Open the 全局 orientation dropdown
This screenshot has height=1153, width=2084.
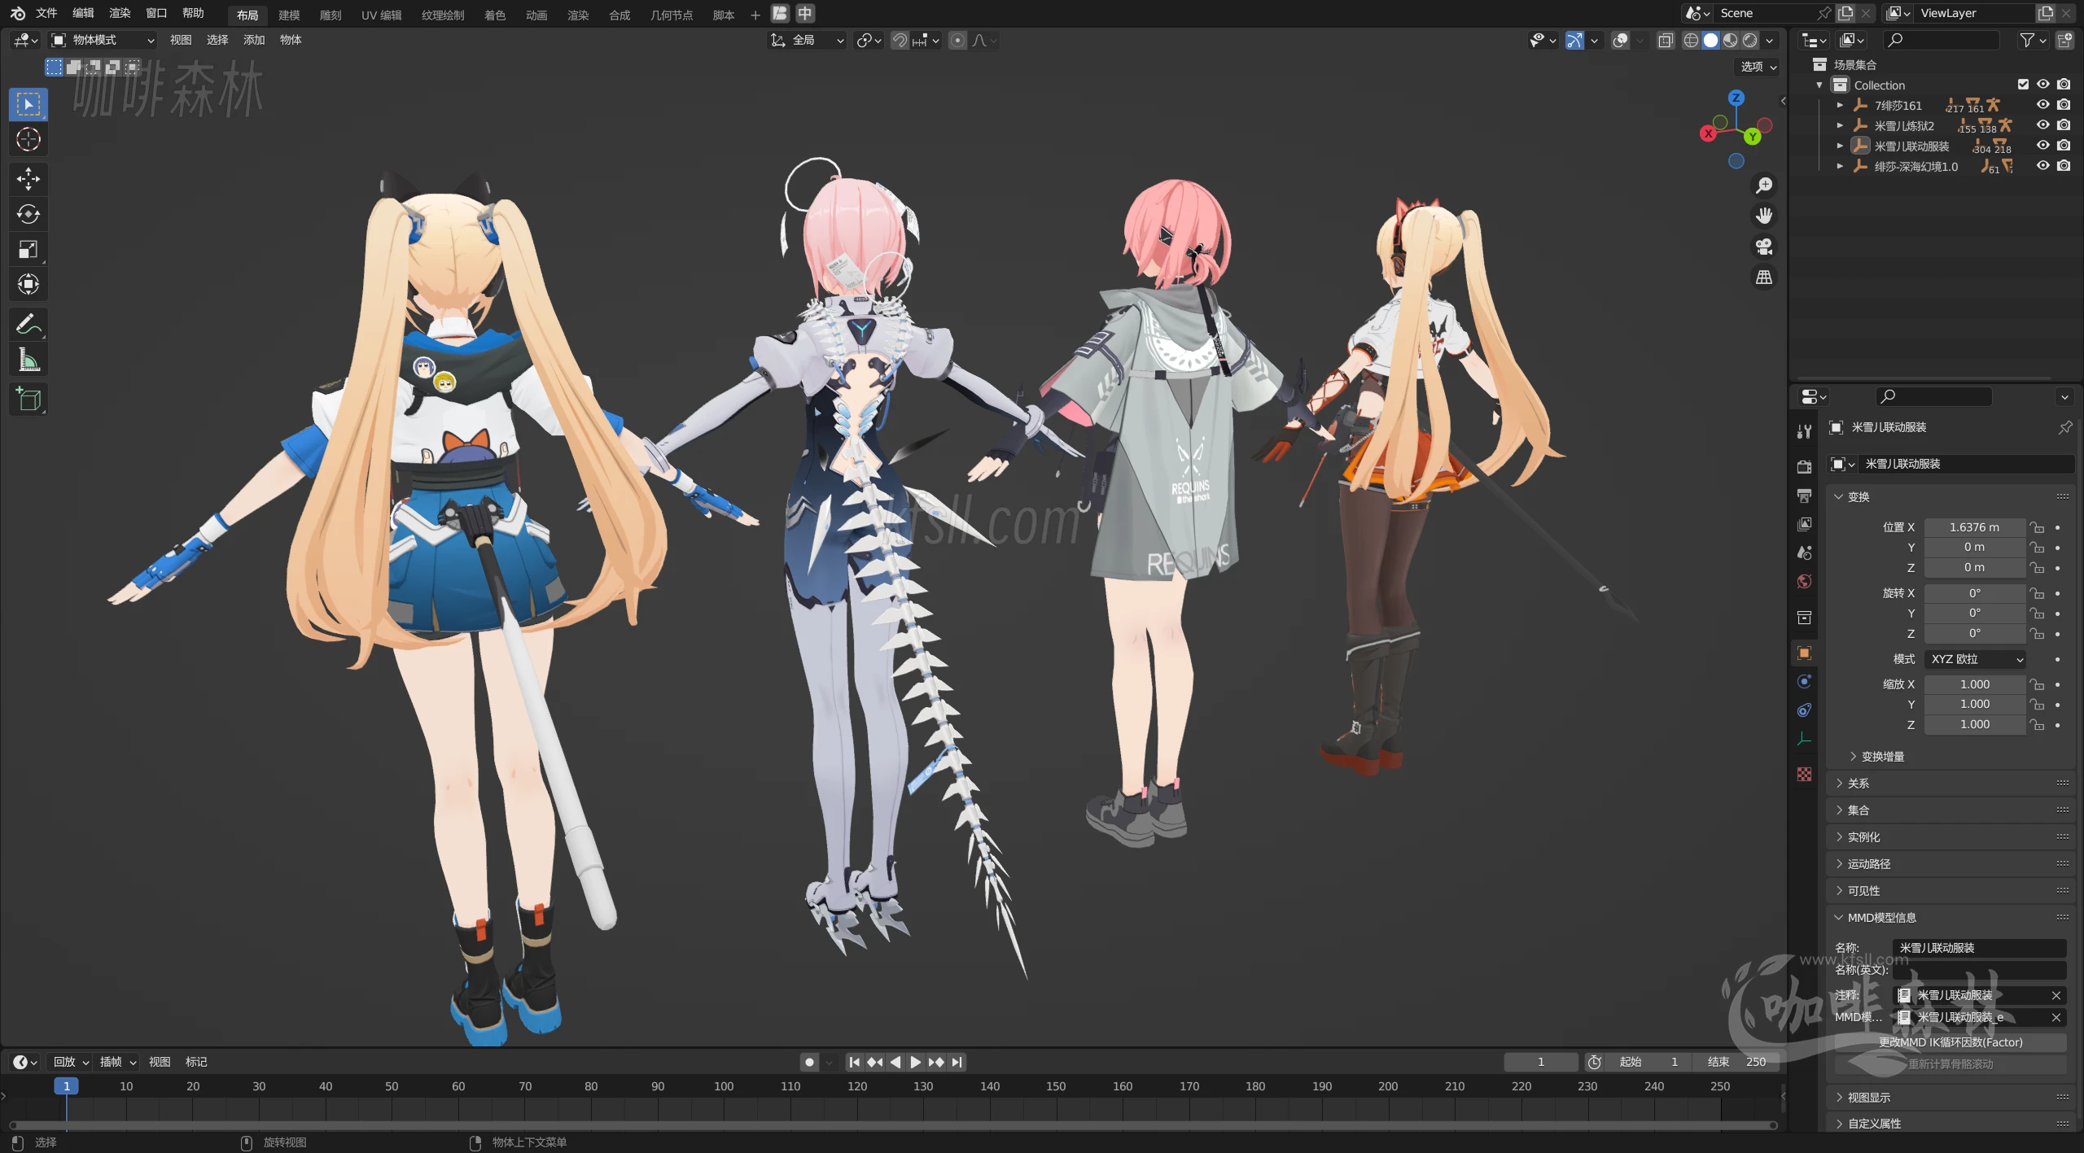coord(807,40)
